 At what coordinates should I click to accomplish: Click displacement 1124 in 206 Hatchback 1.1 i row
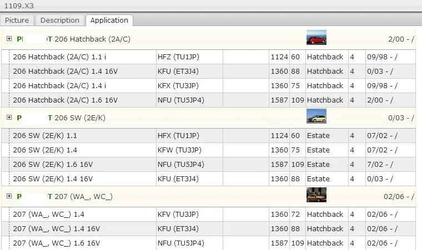point(279,57)
